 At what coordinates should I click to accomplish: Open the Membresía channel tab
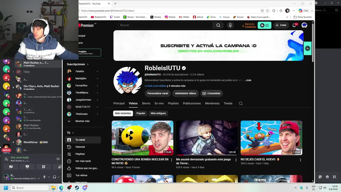[212, 103]
